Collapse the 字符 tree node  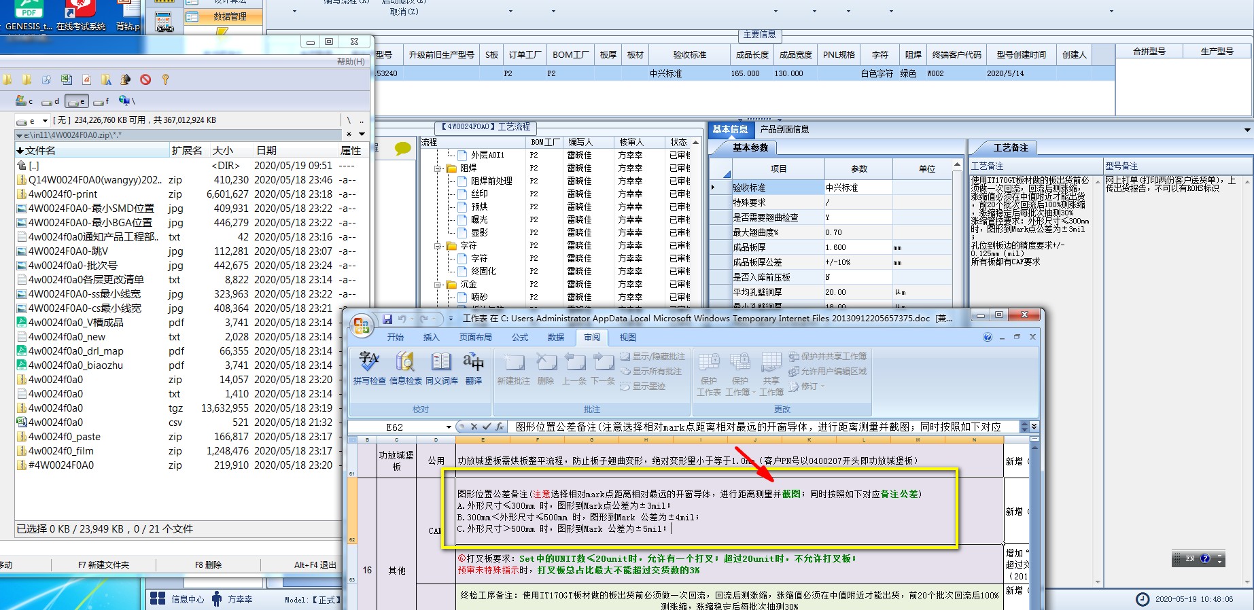pos(438,246)
